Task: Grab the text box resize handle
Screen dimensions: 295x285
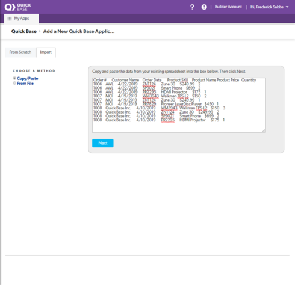Action: [264, 130]
